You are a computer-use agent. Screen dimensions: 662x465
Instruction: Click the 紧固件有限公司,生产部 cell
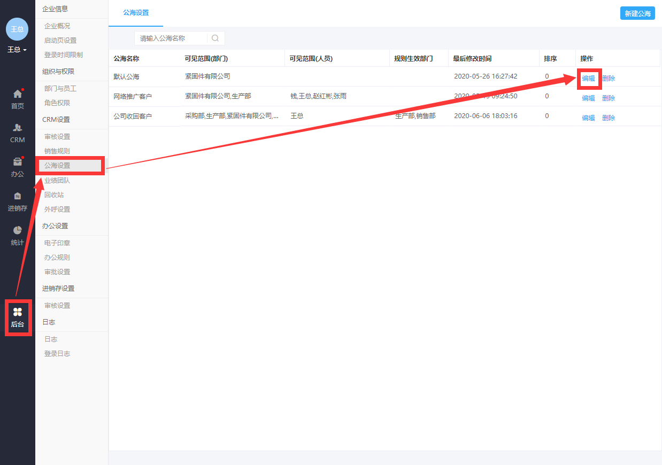point(218,96)
